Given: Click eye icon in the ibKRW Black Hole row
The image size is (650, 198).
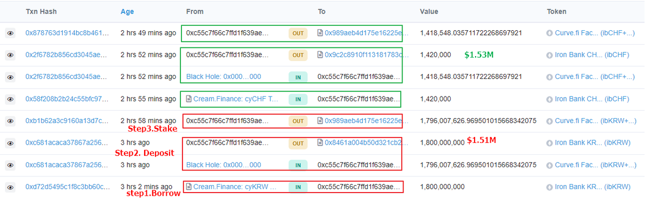Looking at the screenshot, I should coord(10,165).
